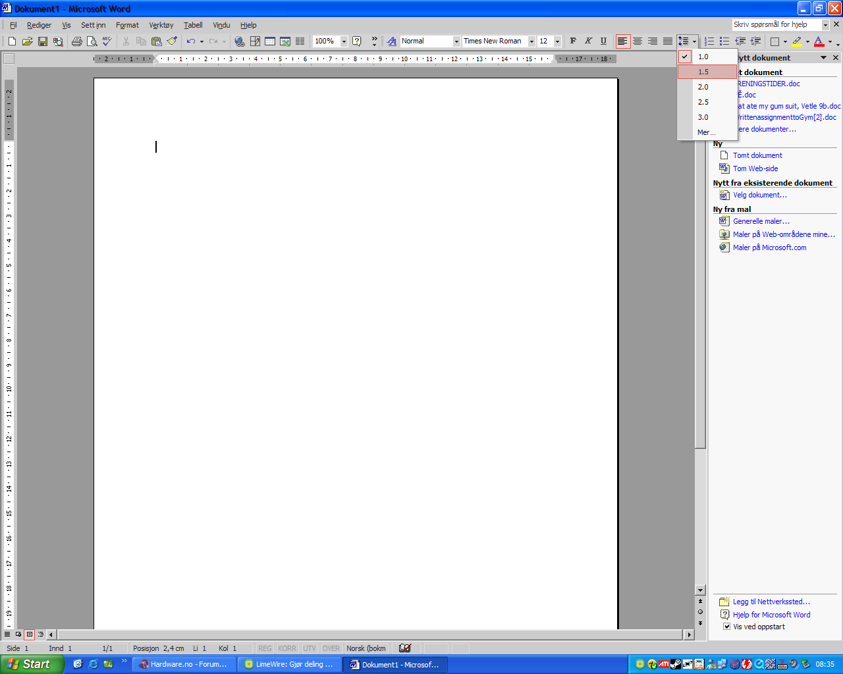Open the Windows Start button
The width and height of the screenshot is (843, 674).
pyautogui.click(x=32, y=664)
